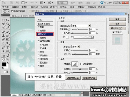Enable the 斜面和浮雕 checkbox
The image size is (130, 97).
39,41
